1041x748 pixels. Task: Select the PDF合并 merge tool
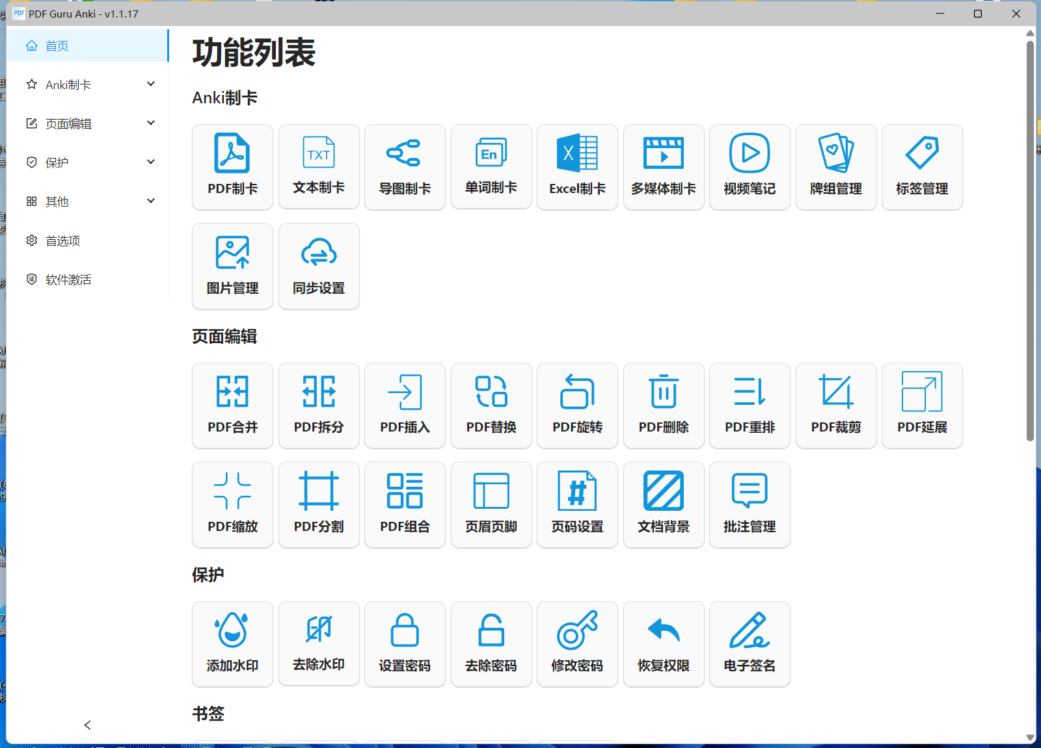[232, 406]
